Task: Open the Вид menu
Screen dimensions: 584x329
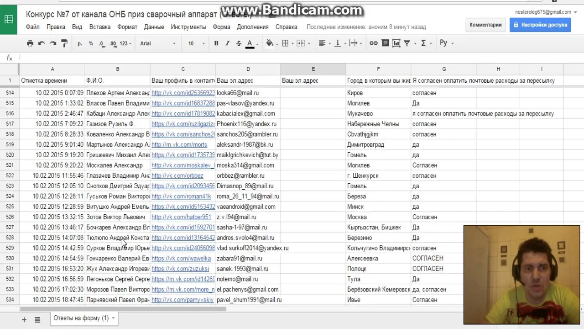Action: (x=77, y=27)
